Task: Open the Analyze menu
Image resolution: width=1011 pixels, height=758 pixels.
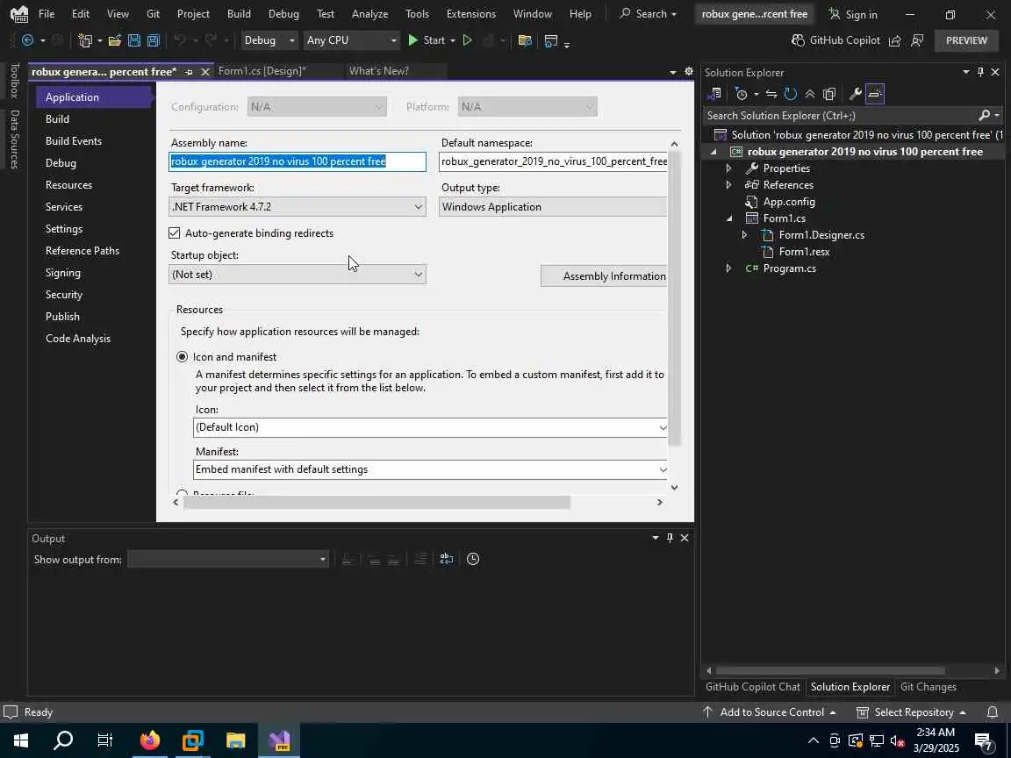Action: pyautogui.click(x=369, y=13)
